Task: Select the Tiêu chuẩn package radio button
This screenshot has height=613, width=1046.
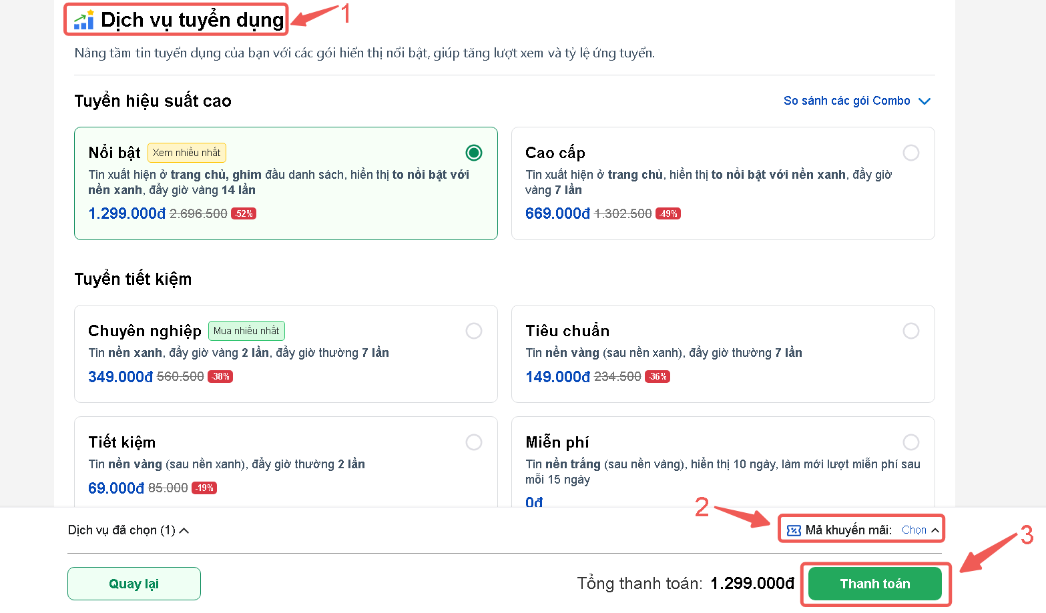Action: point(911,331)
